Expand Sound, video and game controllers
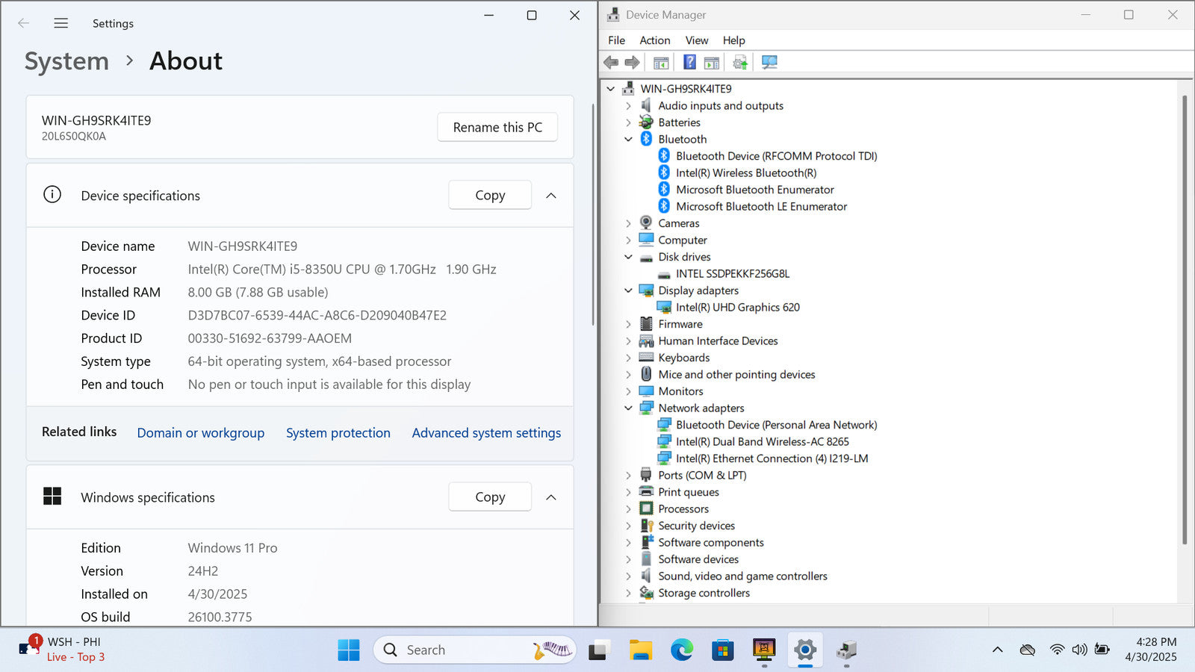This screenshot has width=1195, height=672. pyautogui.click(x=628, y=576)
